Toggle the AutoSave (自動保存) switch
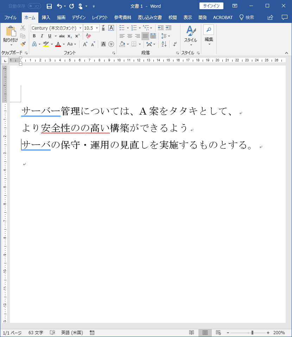Image resolution: width=292 pixels, height=337 pixels. click(34, 6)
